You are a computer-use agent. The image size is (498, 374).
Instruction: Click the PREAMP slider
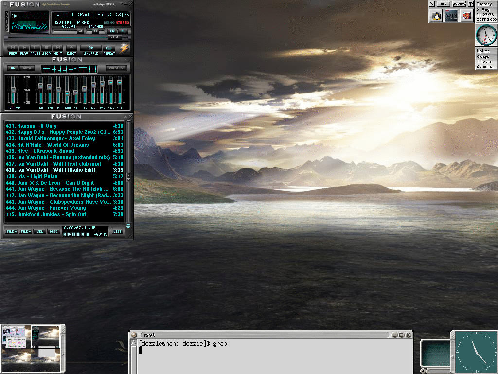[13, 90]
